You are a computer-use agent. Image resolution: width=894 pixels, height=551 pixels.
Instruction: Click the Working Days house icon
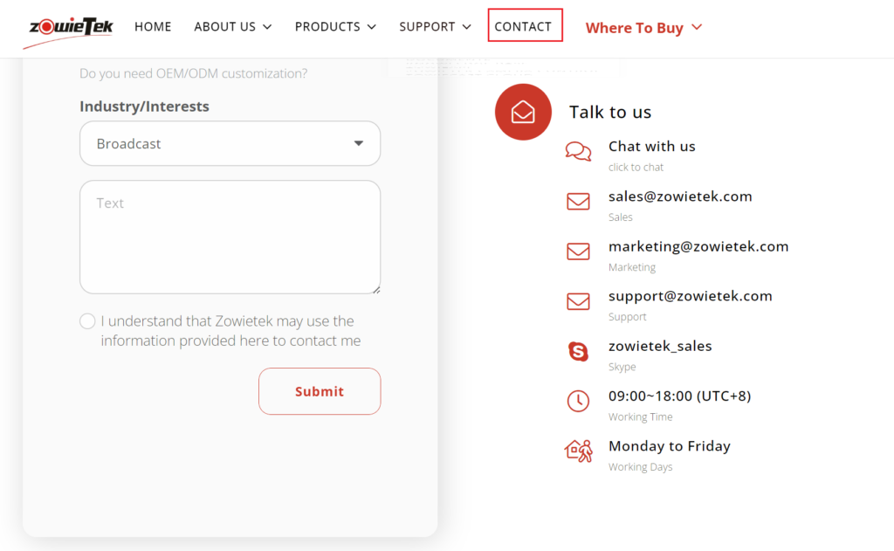(x=578, y=451)
